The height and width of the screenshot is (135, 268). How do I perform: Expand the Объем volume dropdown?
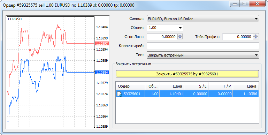point(180,28)
